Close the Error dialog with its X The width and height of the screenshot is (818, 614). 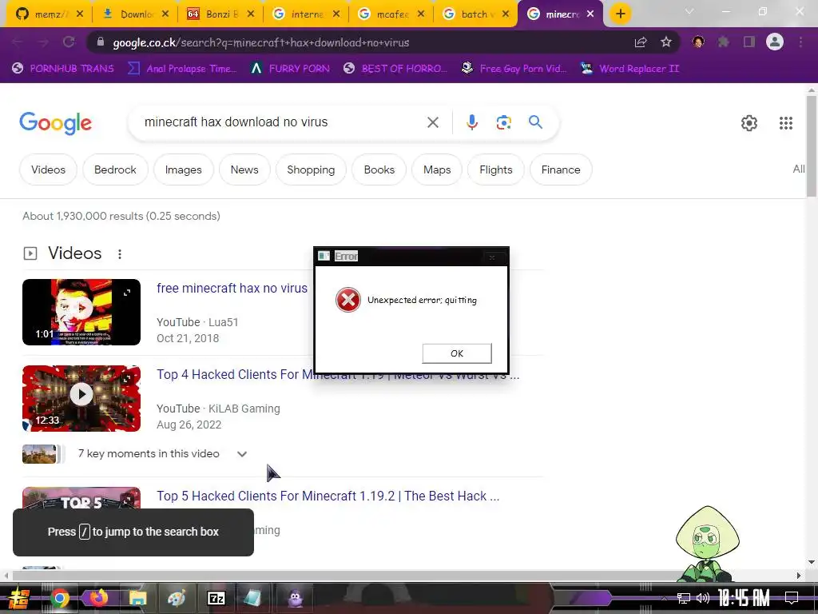coord(491,257)
